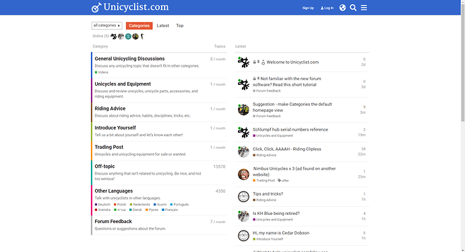465x252 pixels.
Task: Open the Trading Post category heading
Action: 108,147
